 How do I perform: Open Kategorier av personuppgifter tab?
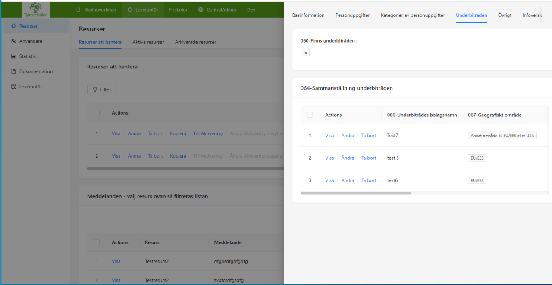tap(413, 15)
